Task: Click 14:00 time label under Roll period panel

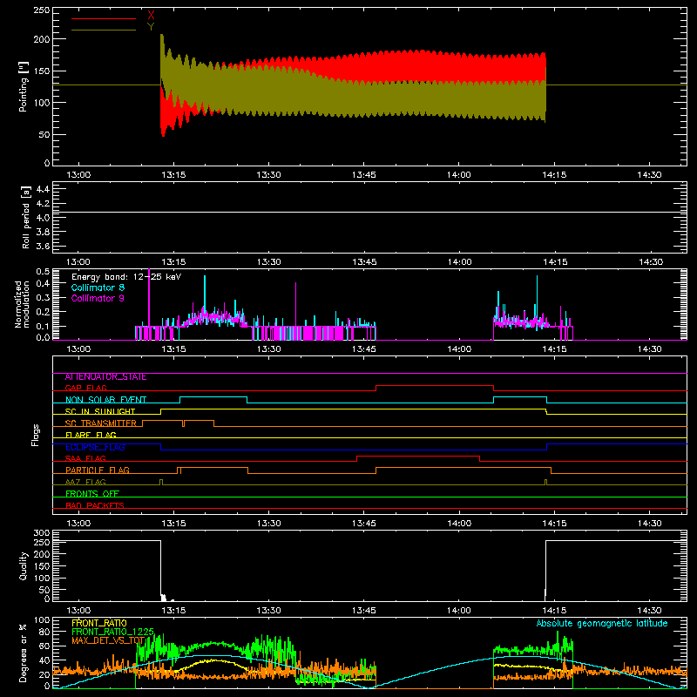Action: [459, 262]
